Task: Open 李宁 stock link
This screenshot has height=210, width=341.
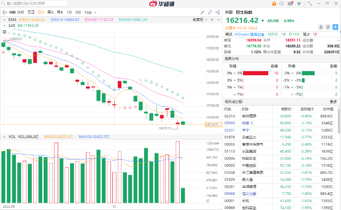Action: tap(246, 130)
